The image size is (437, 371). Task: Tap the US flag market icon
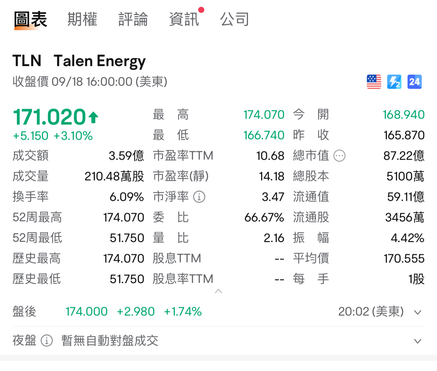point(374,82)
